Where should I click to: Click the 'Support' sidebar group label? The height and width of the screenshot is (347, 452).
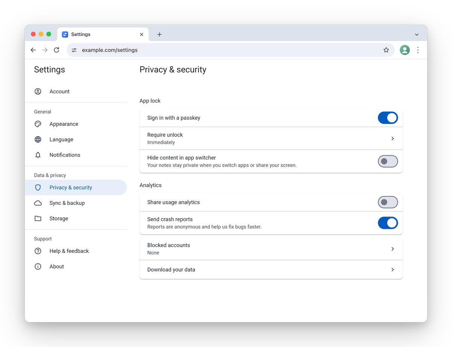(43, 239)
